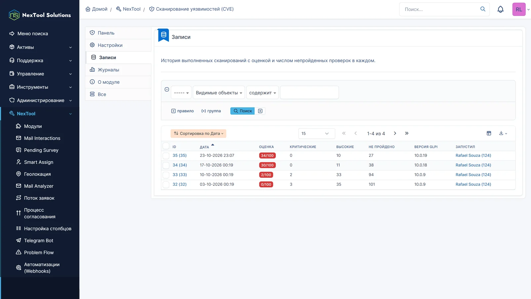The height and width of the screenshot is (299, 531).
Task: Check the row 33 (33) checkbox
Action: 166,175
